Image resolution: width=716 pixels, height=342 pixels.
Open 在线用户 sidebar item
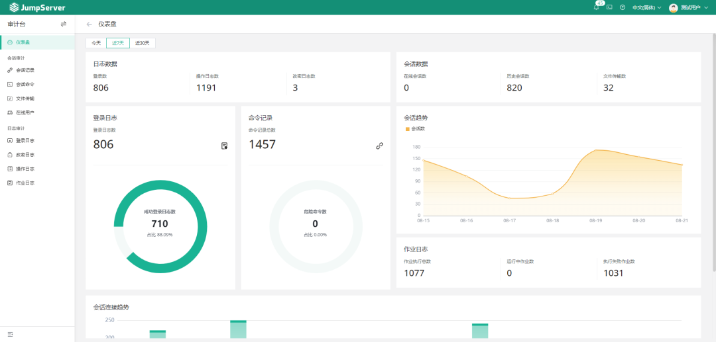tap(25, 112)
